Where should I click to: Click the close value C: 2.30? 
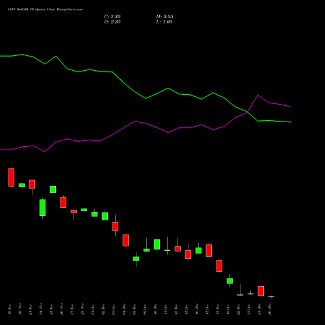(x=112, y=17)
